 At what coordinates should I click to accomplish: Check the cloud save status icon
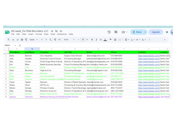click(x=61, y=31)
